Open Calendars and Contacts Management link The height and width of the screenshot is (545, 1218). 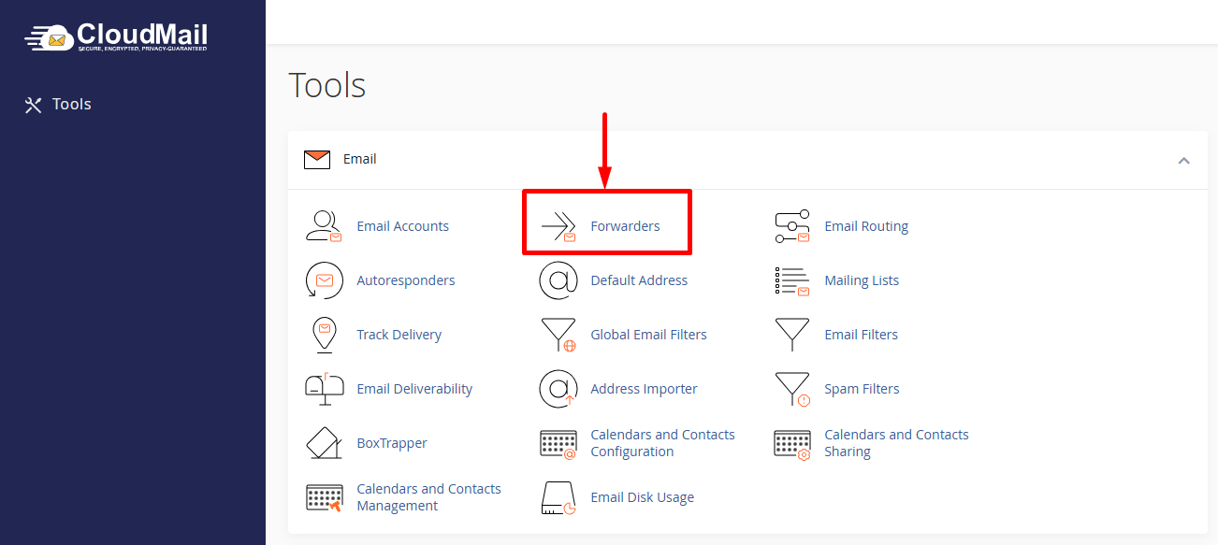pos(428,497)
